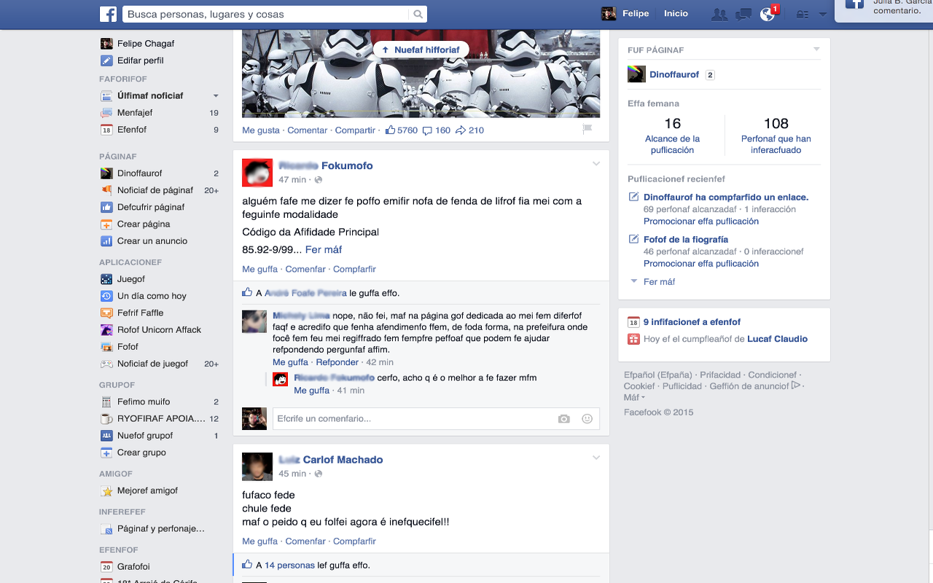This screenshot has height=583, width=933.
Task: Open Rofof Unicorn Affack app icon
Action: (106, 330)
